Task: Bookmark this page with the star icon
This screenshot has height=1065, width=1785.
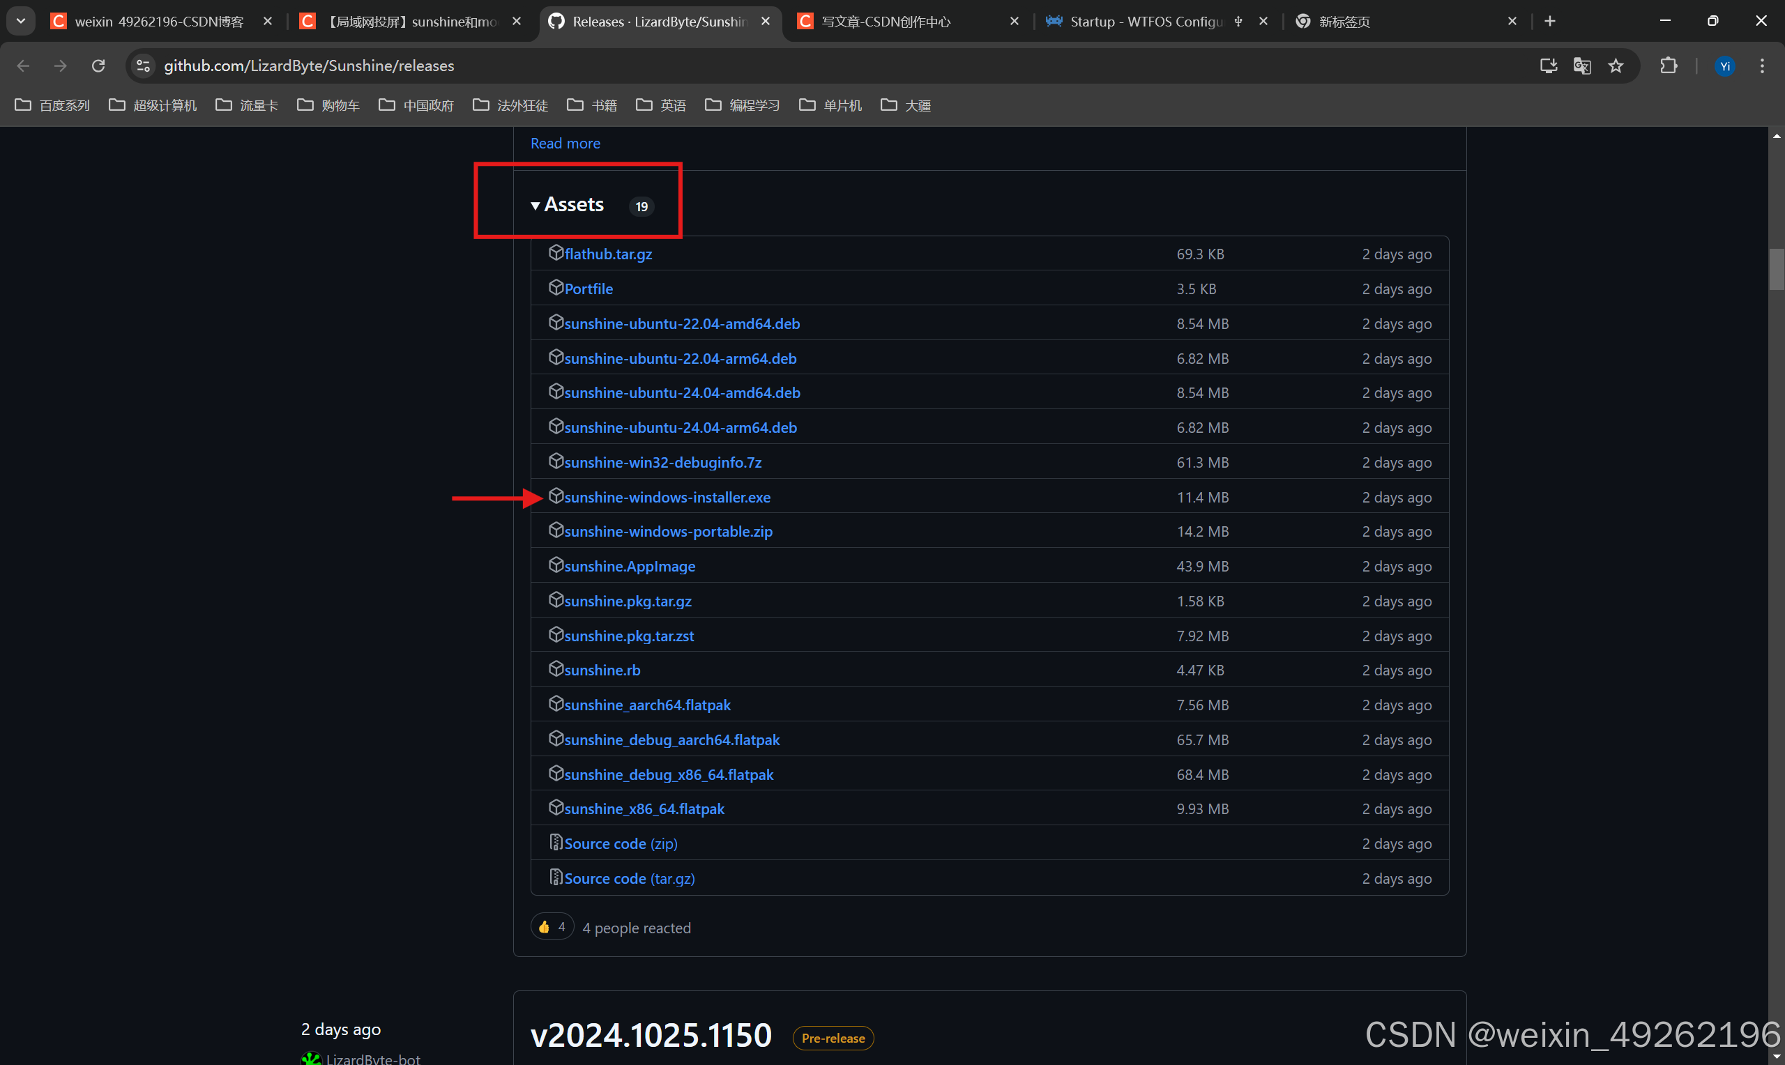Action: [1616, 66]
